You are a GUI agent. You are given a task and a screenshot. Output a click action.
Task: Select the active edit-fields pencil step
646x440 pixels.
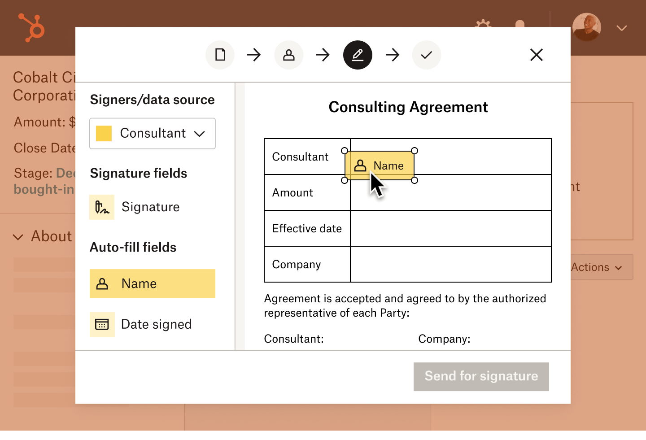coord(358,55)
